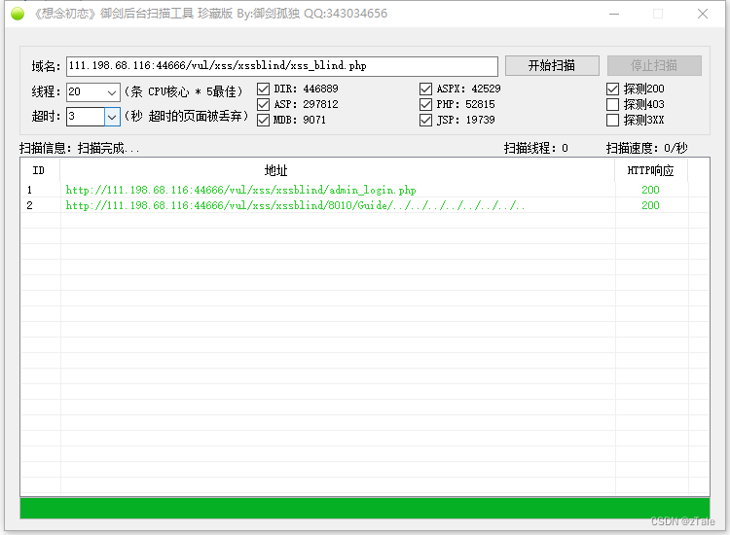730x535 pixels.
Task: Start scanning with 开始扫描 button
Action: [552, 65]
